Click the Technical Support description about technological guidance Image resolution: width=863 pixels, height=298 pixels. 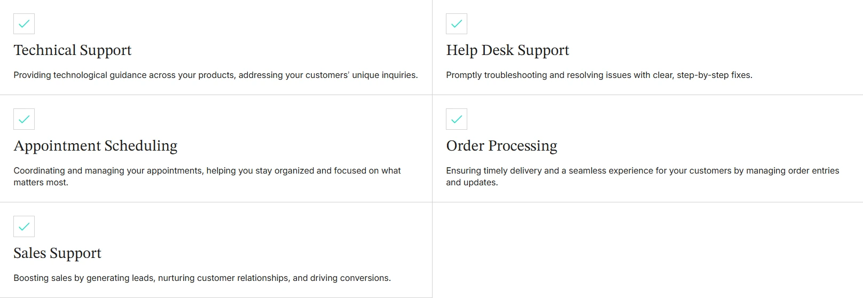pos(216,75)
